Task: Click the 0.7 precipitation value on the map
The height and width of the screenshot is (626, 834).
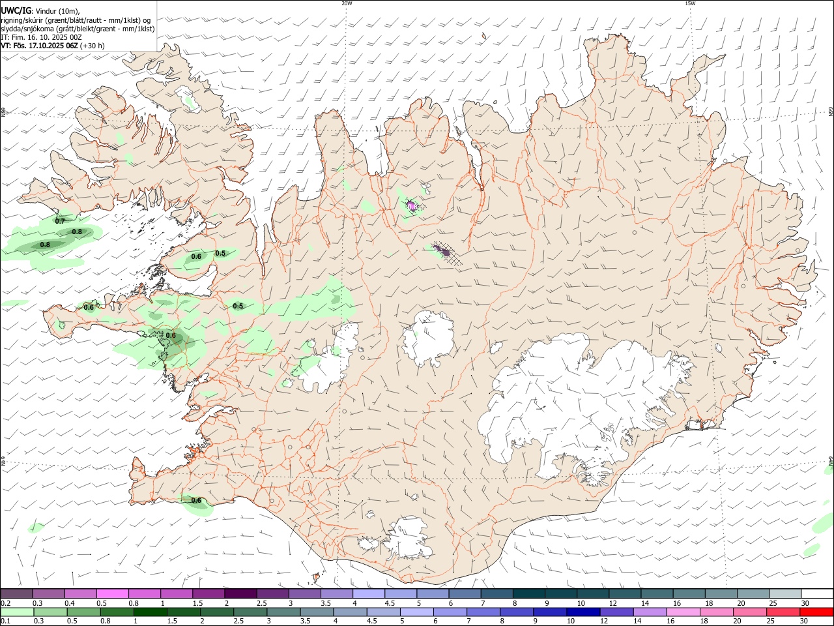Action: click(60, 221)
